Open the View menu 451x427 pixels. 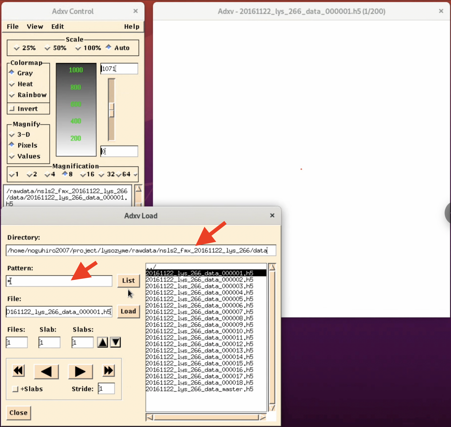[x=34, y=26]
